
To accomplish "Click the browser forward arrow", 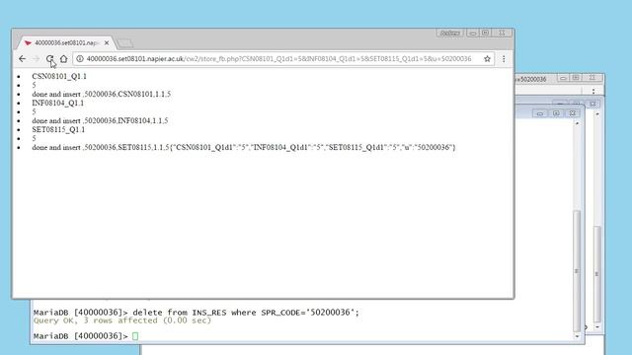I will coord(36,59).
